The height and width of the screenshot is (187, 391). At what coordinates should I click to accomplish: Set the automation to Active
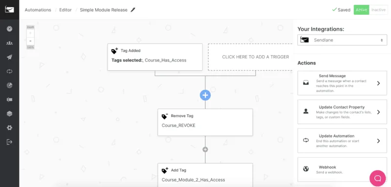[x=361, y=10]
